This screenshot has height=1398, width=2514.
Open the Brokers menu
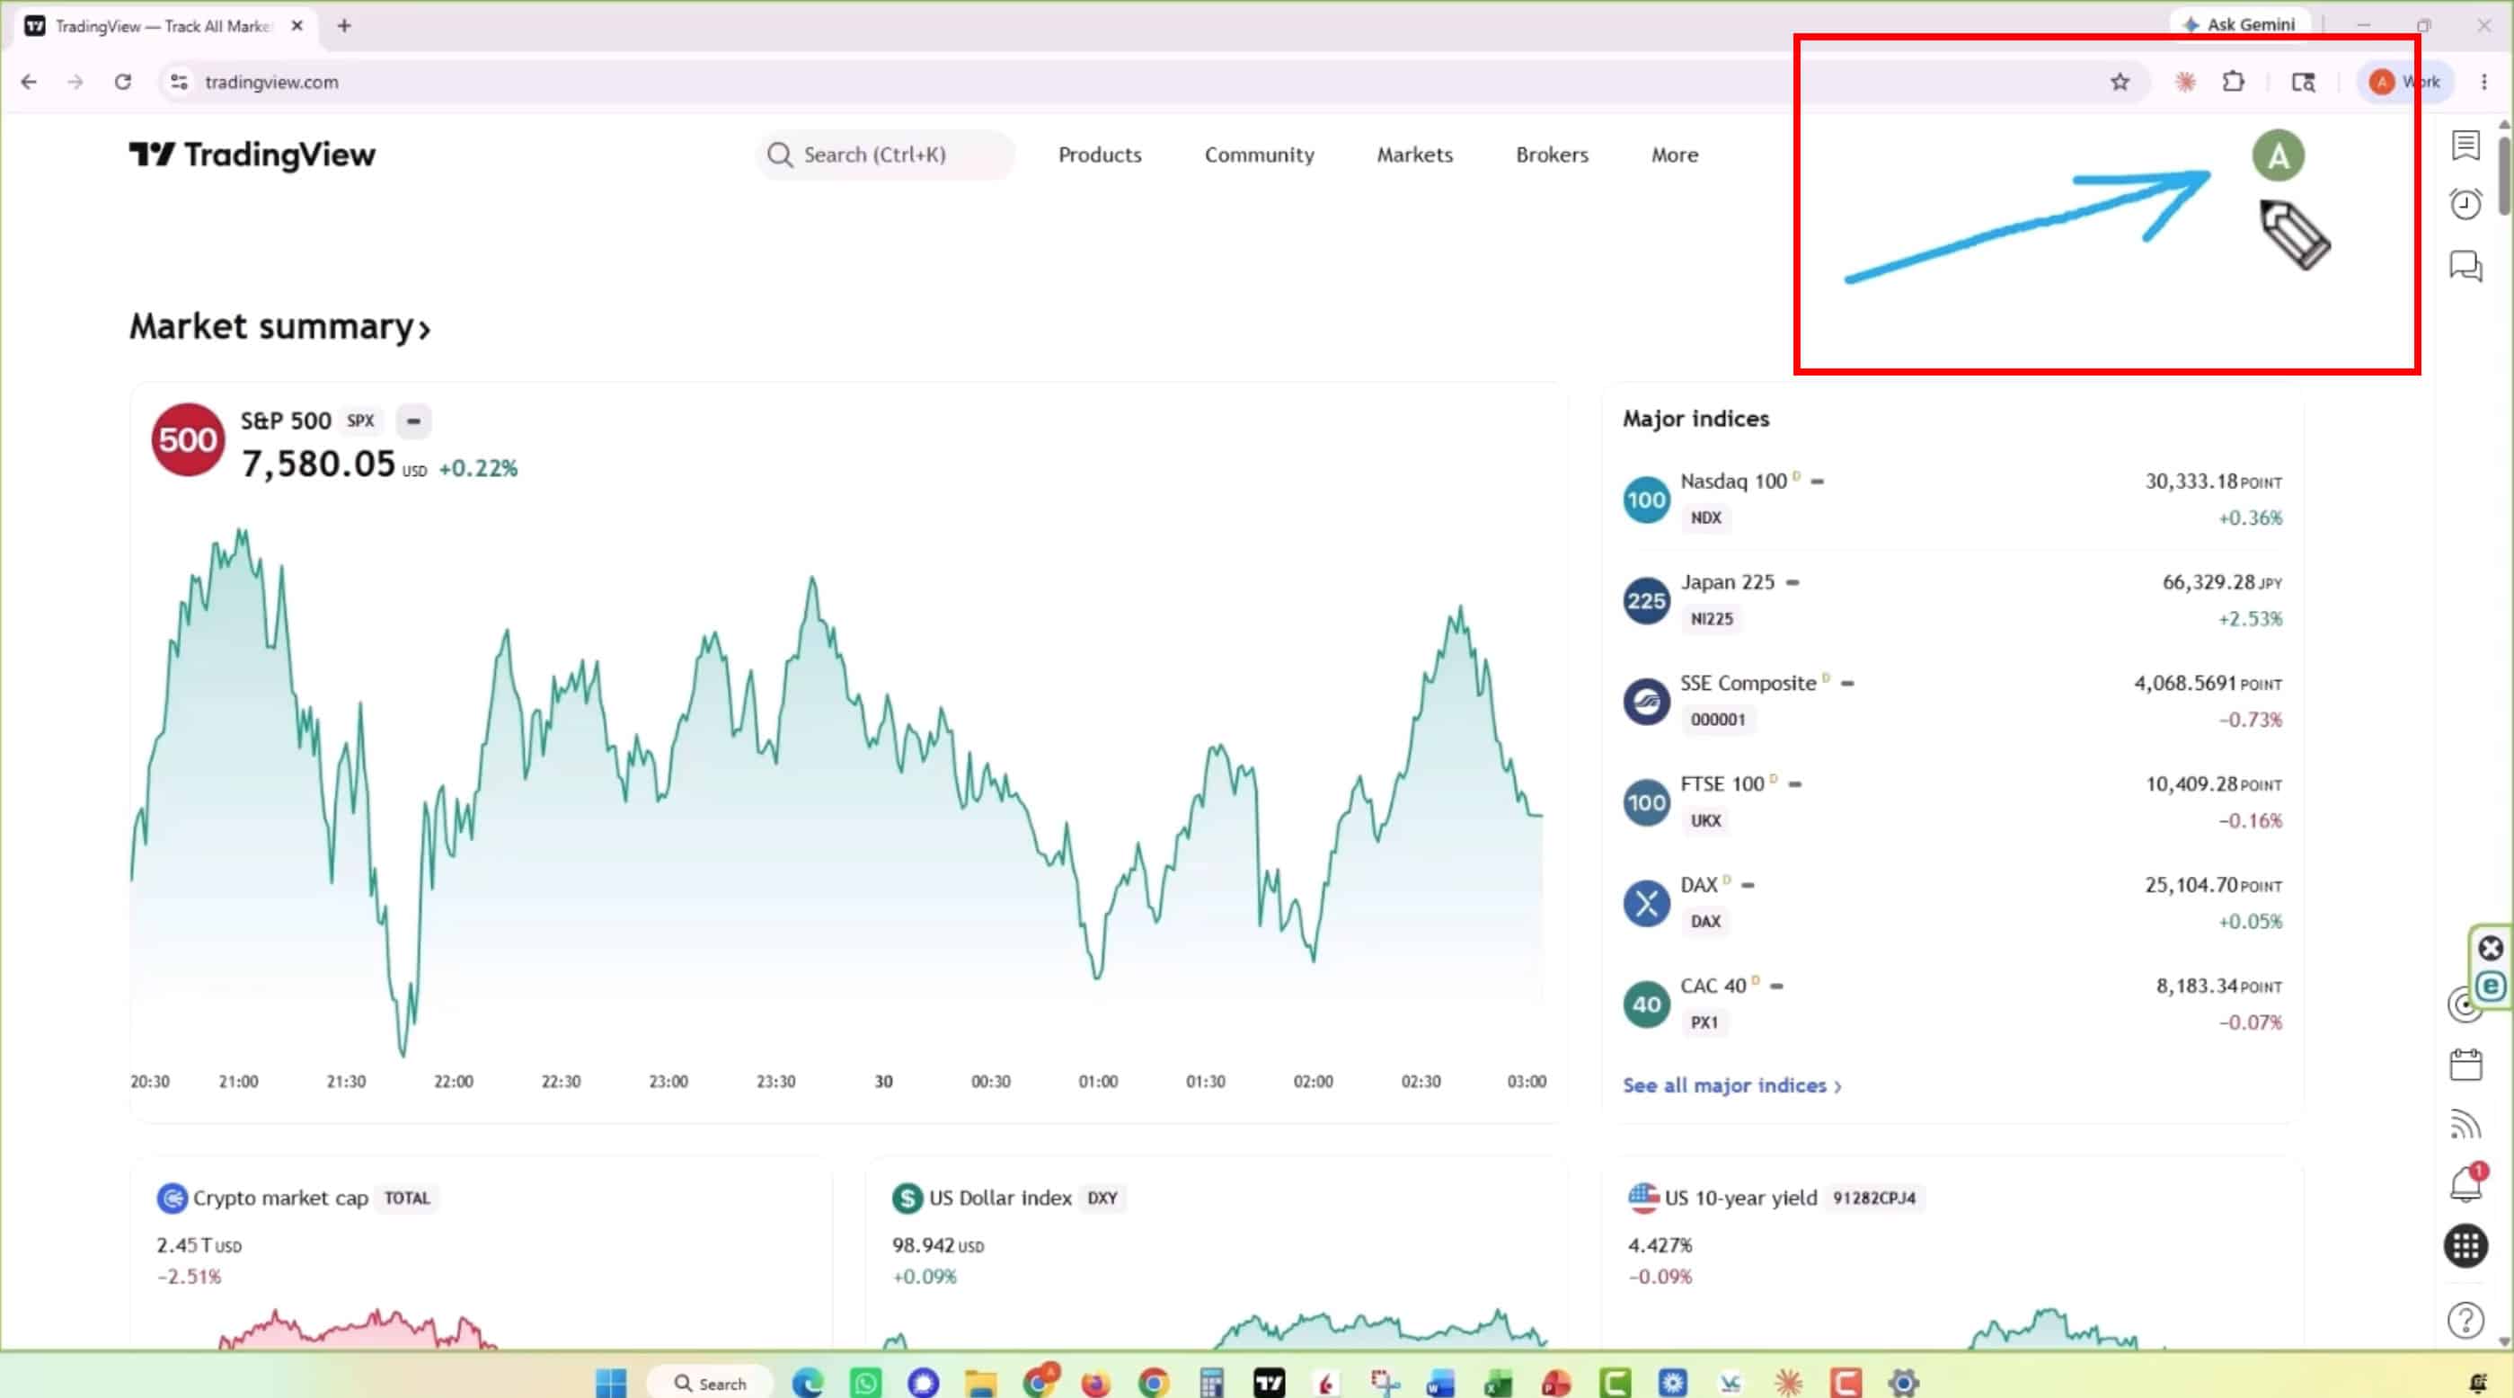1552,155
